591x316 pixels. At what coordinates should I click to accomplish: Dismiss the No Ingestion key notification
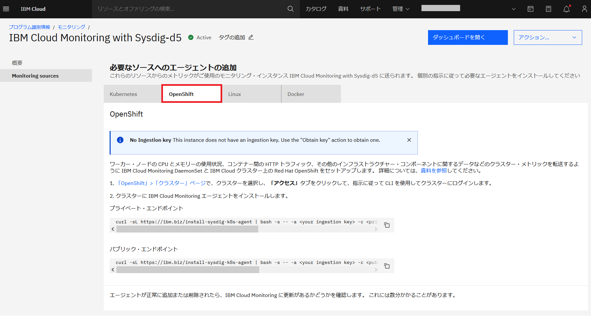[409, 140]
